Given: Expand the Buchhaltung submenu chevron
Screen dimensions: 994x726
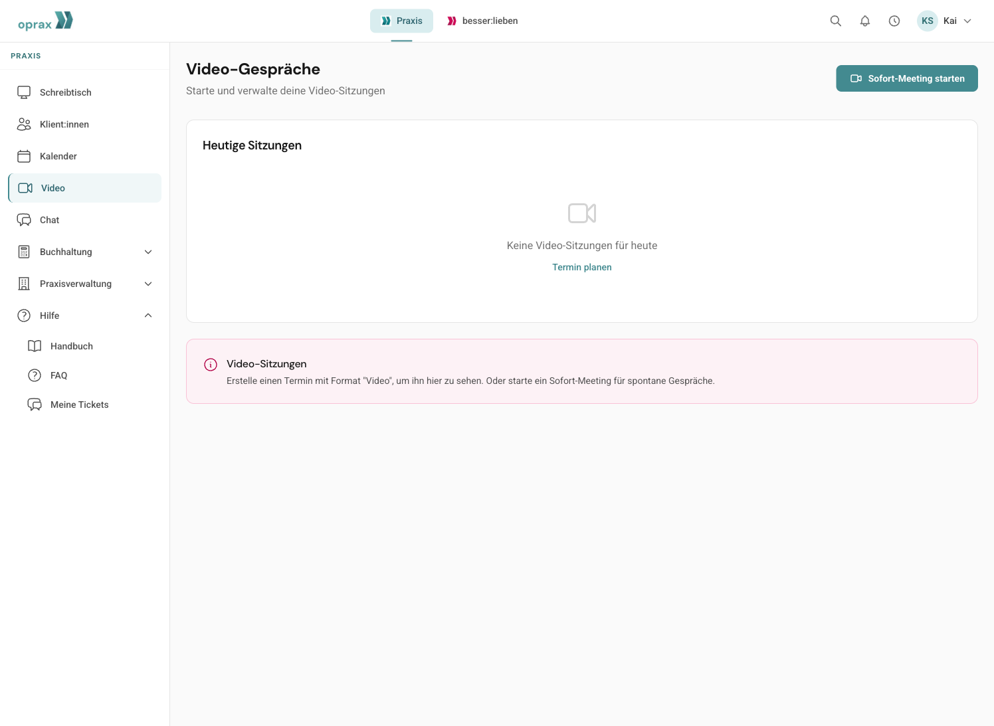Looking at the screenshot, I should [x=148, y=252].
